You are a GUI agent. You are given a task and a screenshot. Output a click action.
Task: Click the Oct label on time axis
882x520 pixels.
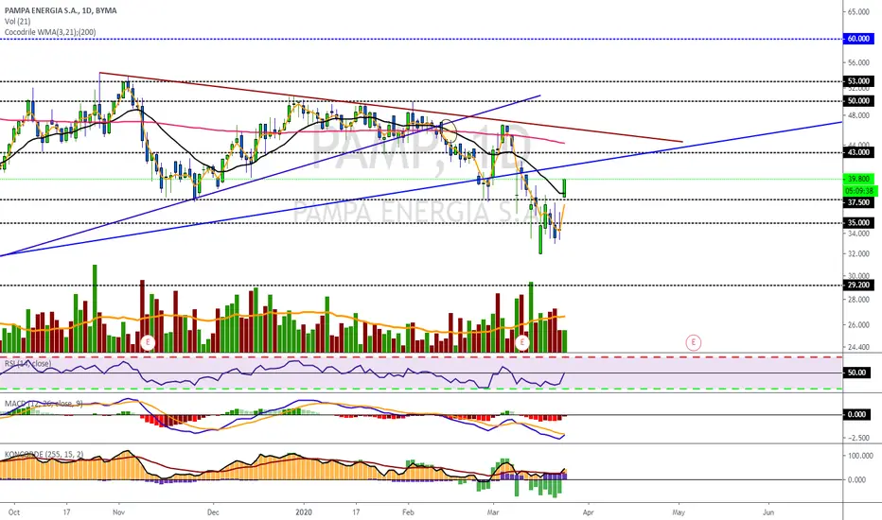pyautogui.click(x=14, y=512)
